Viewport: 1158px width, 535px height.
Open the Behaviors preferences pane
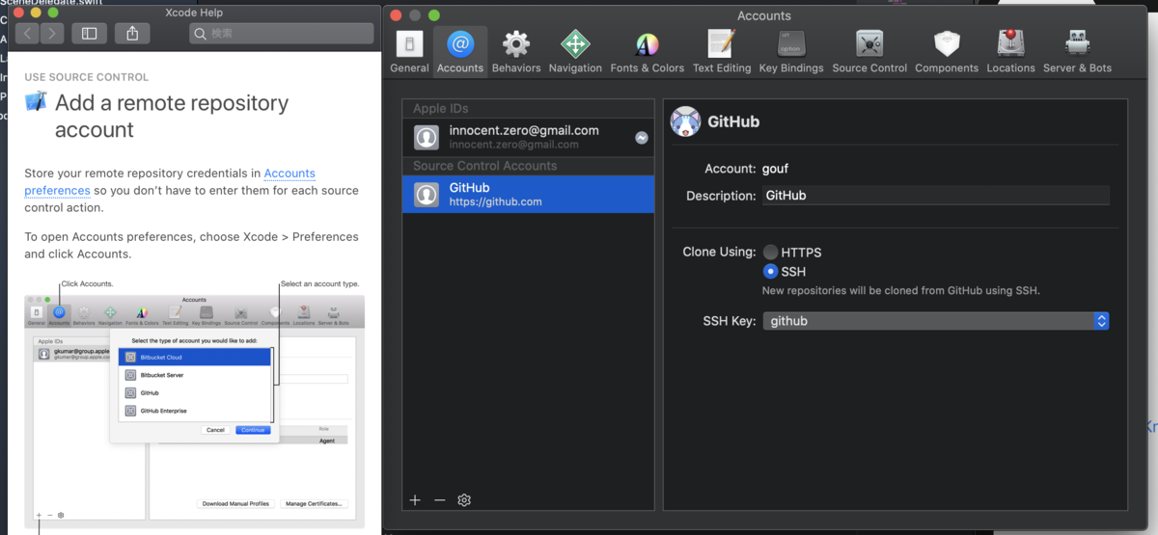point(516,52)
